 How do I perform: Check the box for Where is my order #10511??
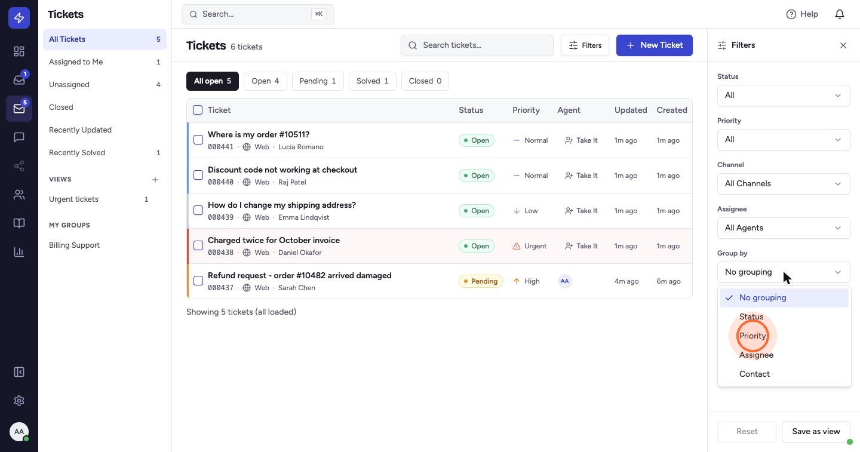pyautogui.click(x=198, y=140)
